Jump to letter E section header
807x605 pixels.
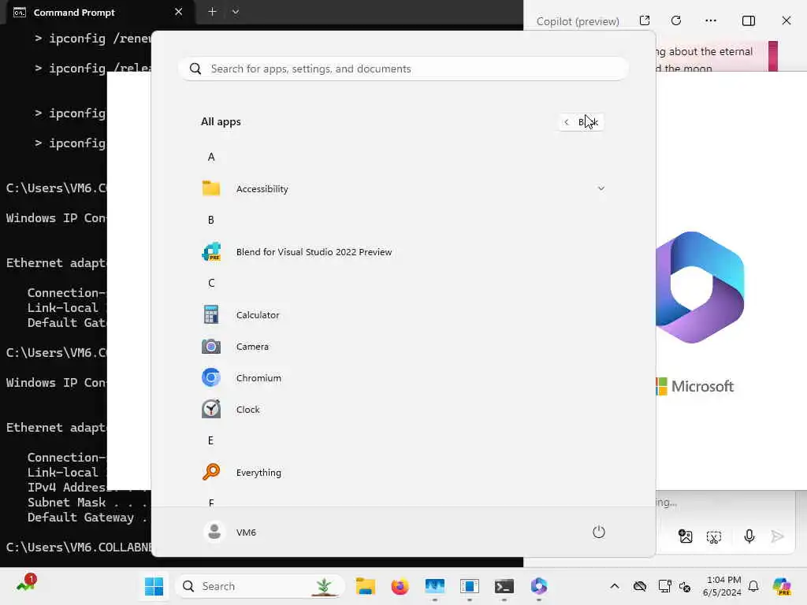211,440
